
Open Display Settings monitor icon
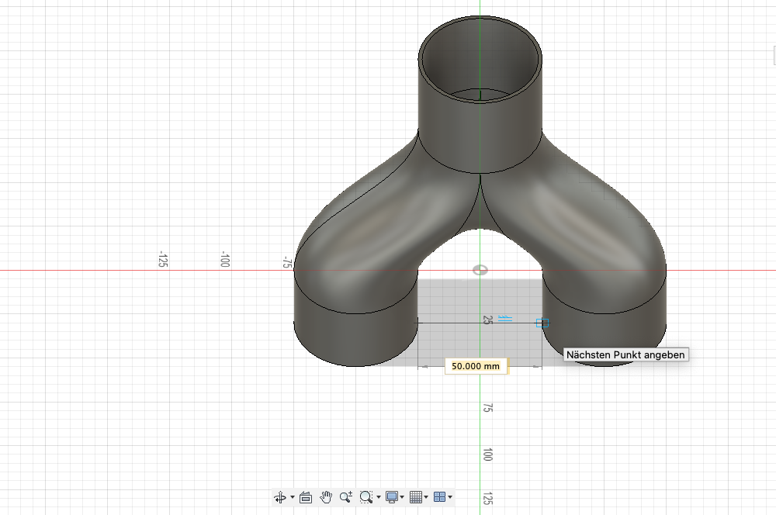pyautogui.click(x=392, y=497)
